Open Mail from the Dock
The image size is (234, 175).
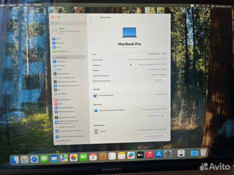[54, 158]
